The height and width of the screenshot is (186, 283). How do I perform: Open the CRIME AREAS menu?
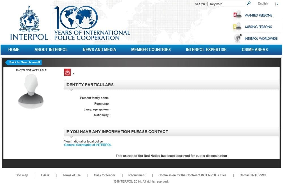(x=255, y=50)
